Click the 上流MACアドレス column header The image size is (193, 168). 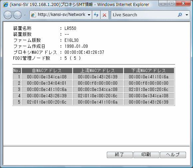pyautogui.click(x=98, y=71)
